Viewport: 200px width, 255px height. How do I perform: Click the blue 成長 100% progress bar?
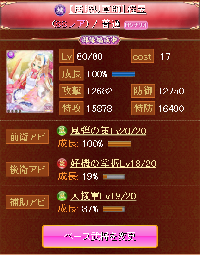click(124, 74)
